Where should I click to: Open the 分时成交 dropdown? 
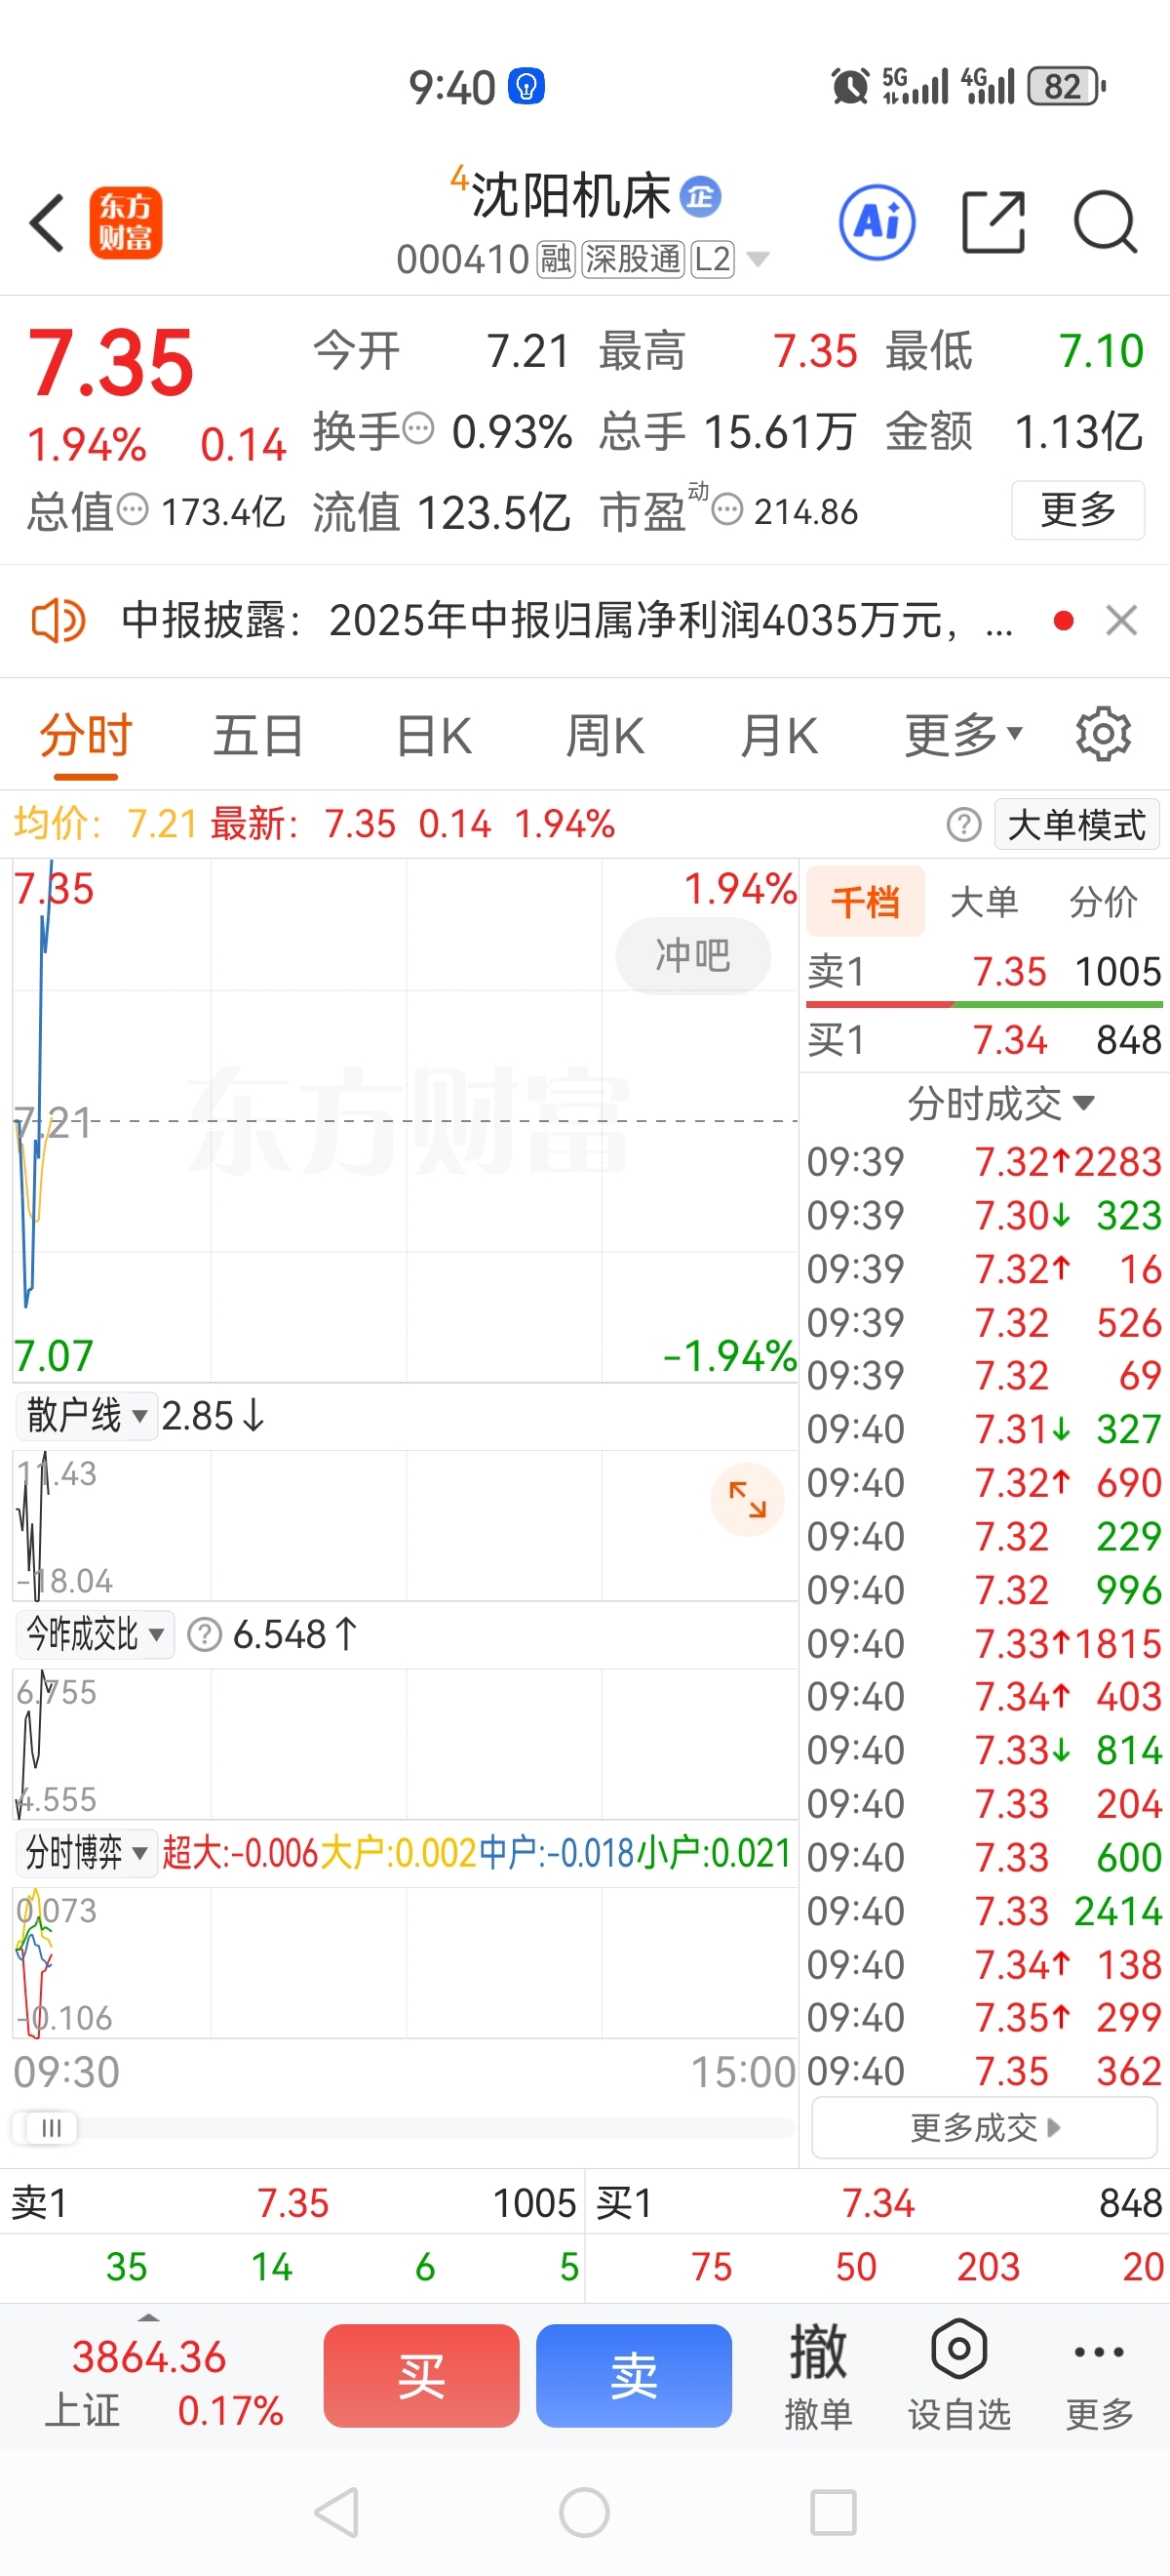tap(1000, 1104)
